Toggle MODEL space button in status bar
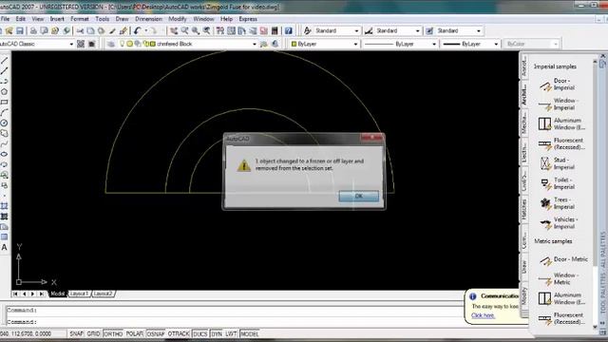This screenshot has width=608, height=342. point(249,333)
